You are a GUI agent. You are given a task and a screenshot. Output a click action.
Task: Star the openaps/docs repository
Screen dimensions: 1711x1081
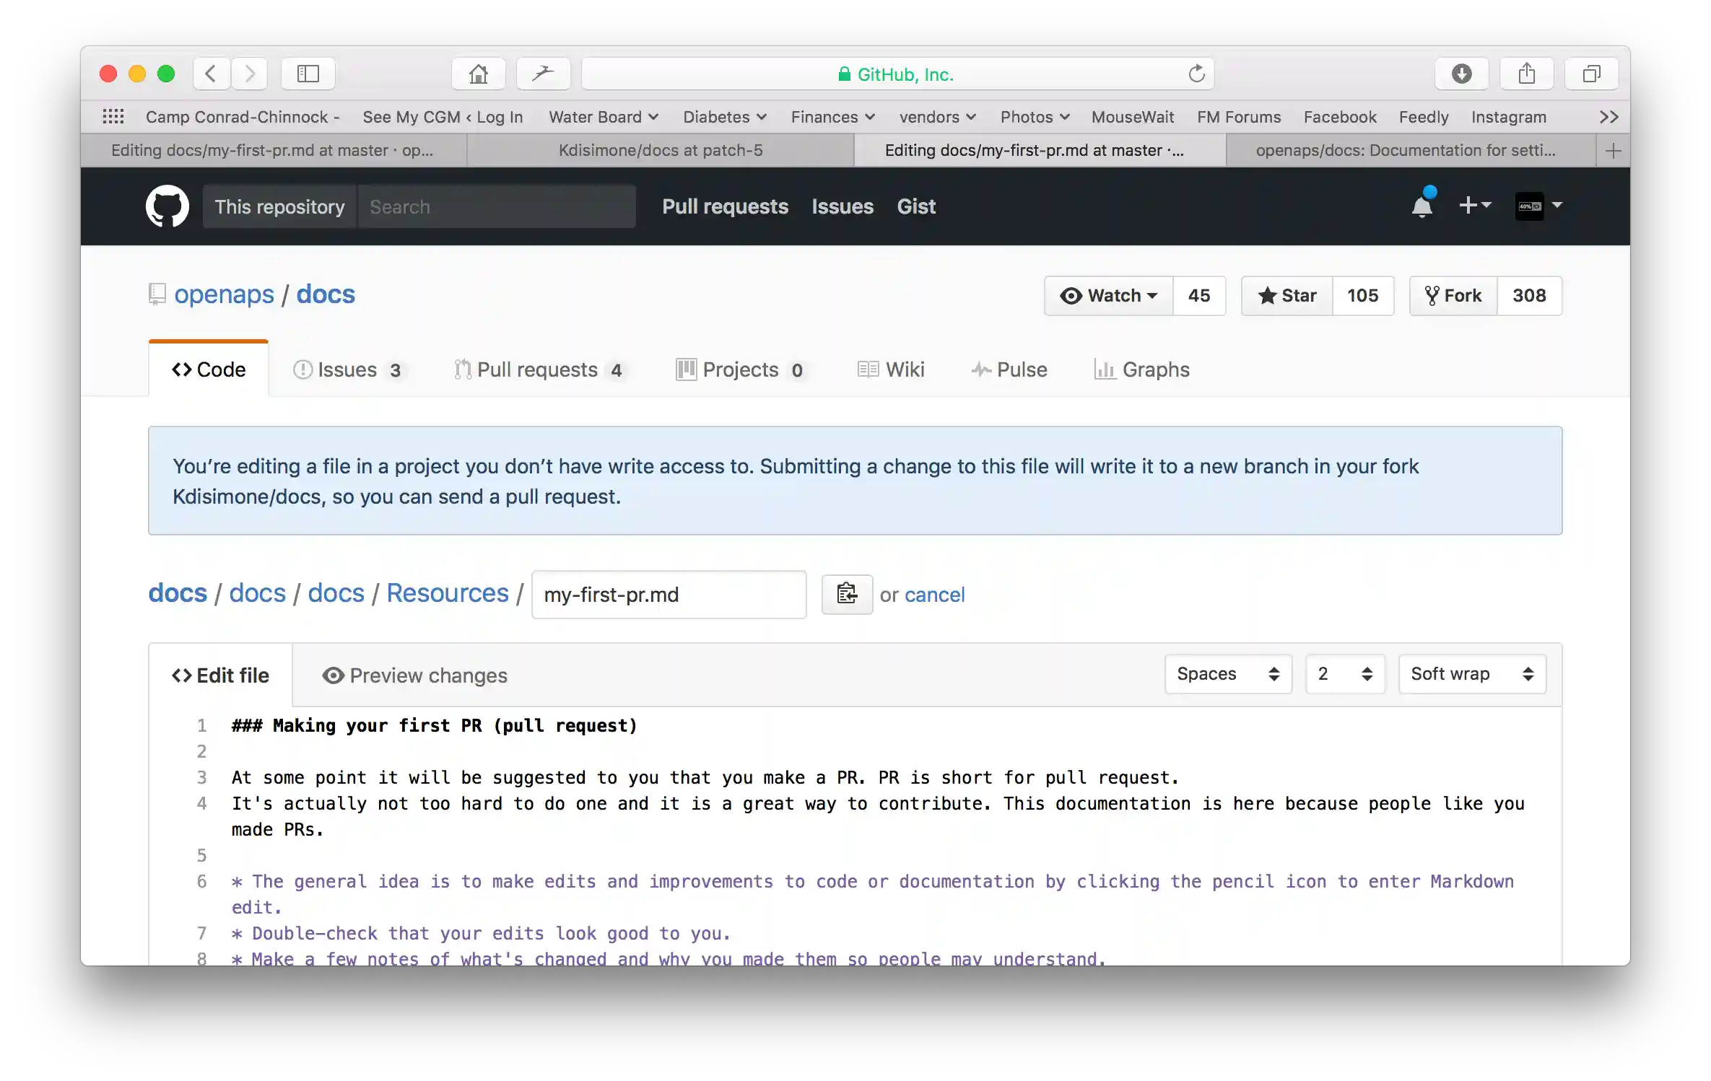click(x=1286, y=296)
